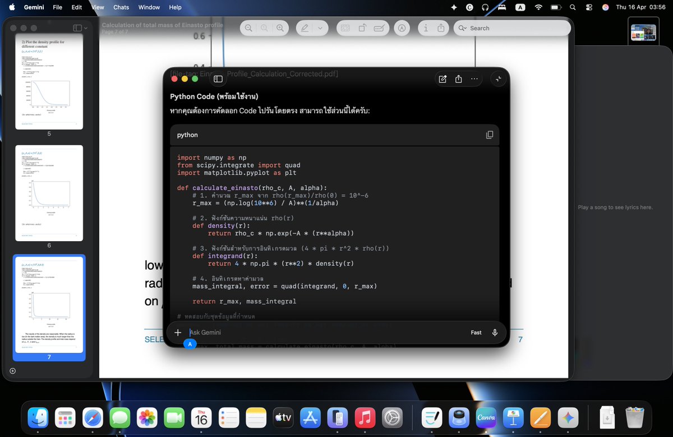Select the page 7 thumbnail
The height and width of the screenshot is (437, 673).
[x=49, y=305]
